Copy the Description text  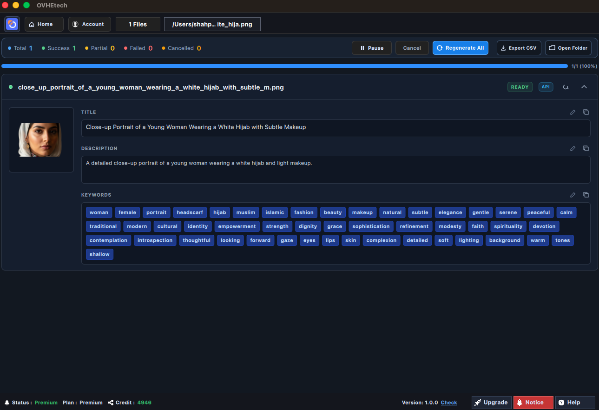[x=586, y=148]
